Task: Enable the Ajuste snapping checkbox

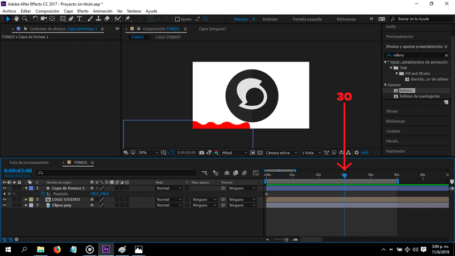Action: [x=176, y=19]
